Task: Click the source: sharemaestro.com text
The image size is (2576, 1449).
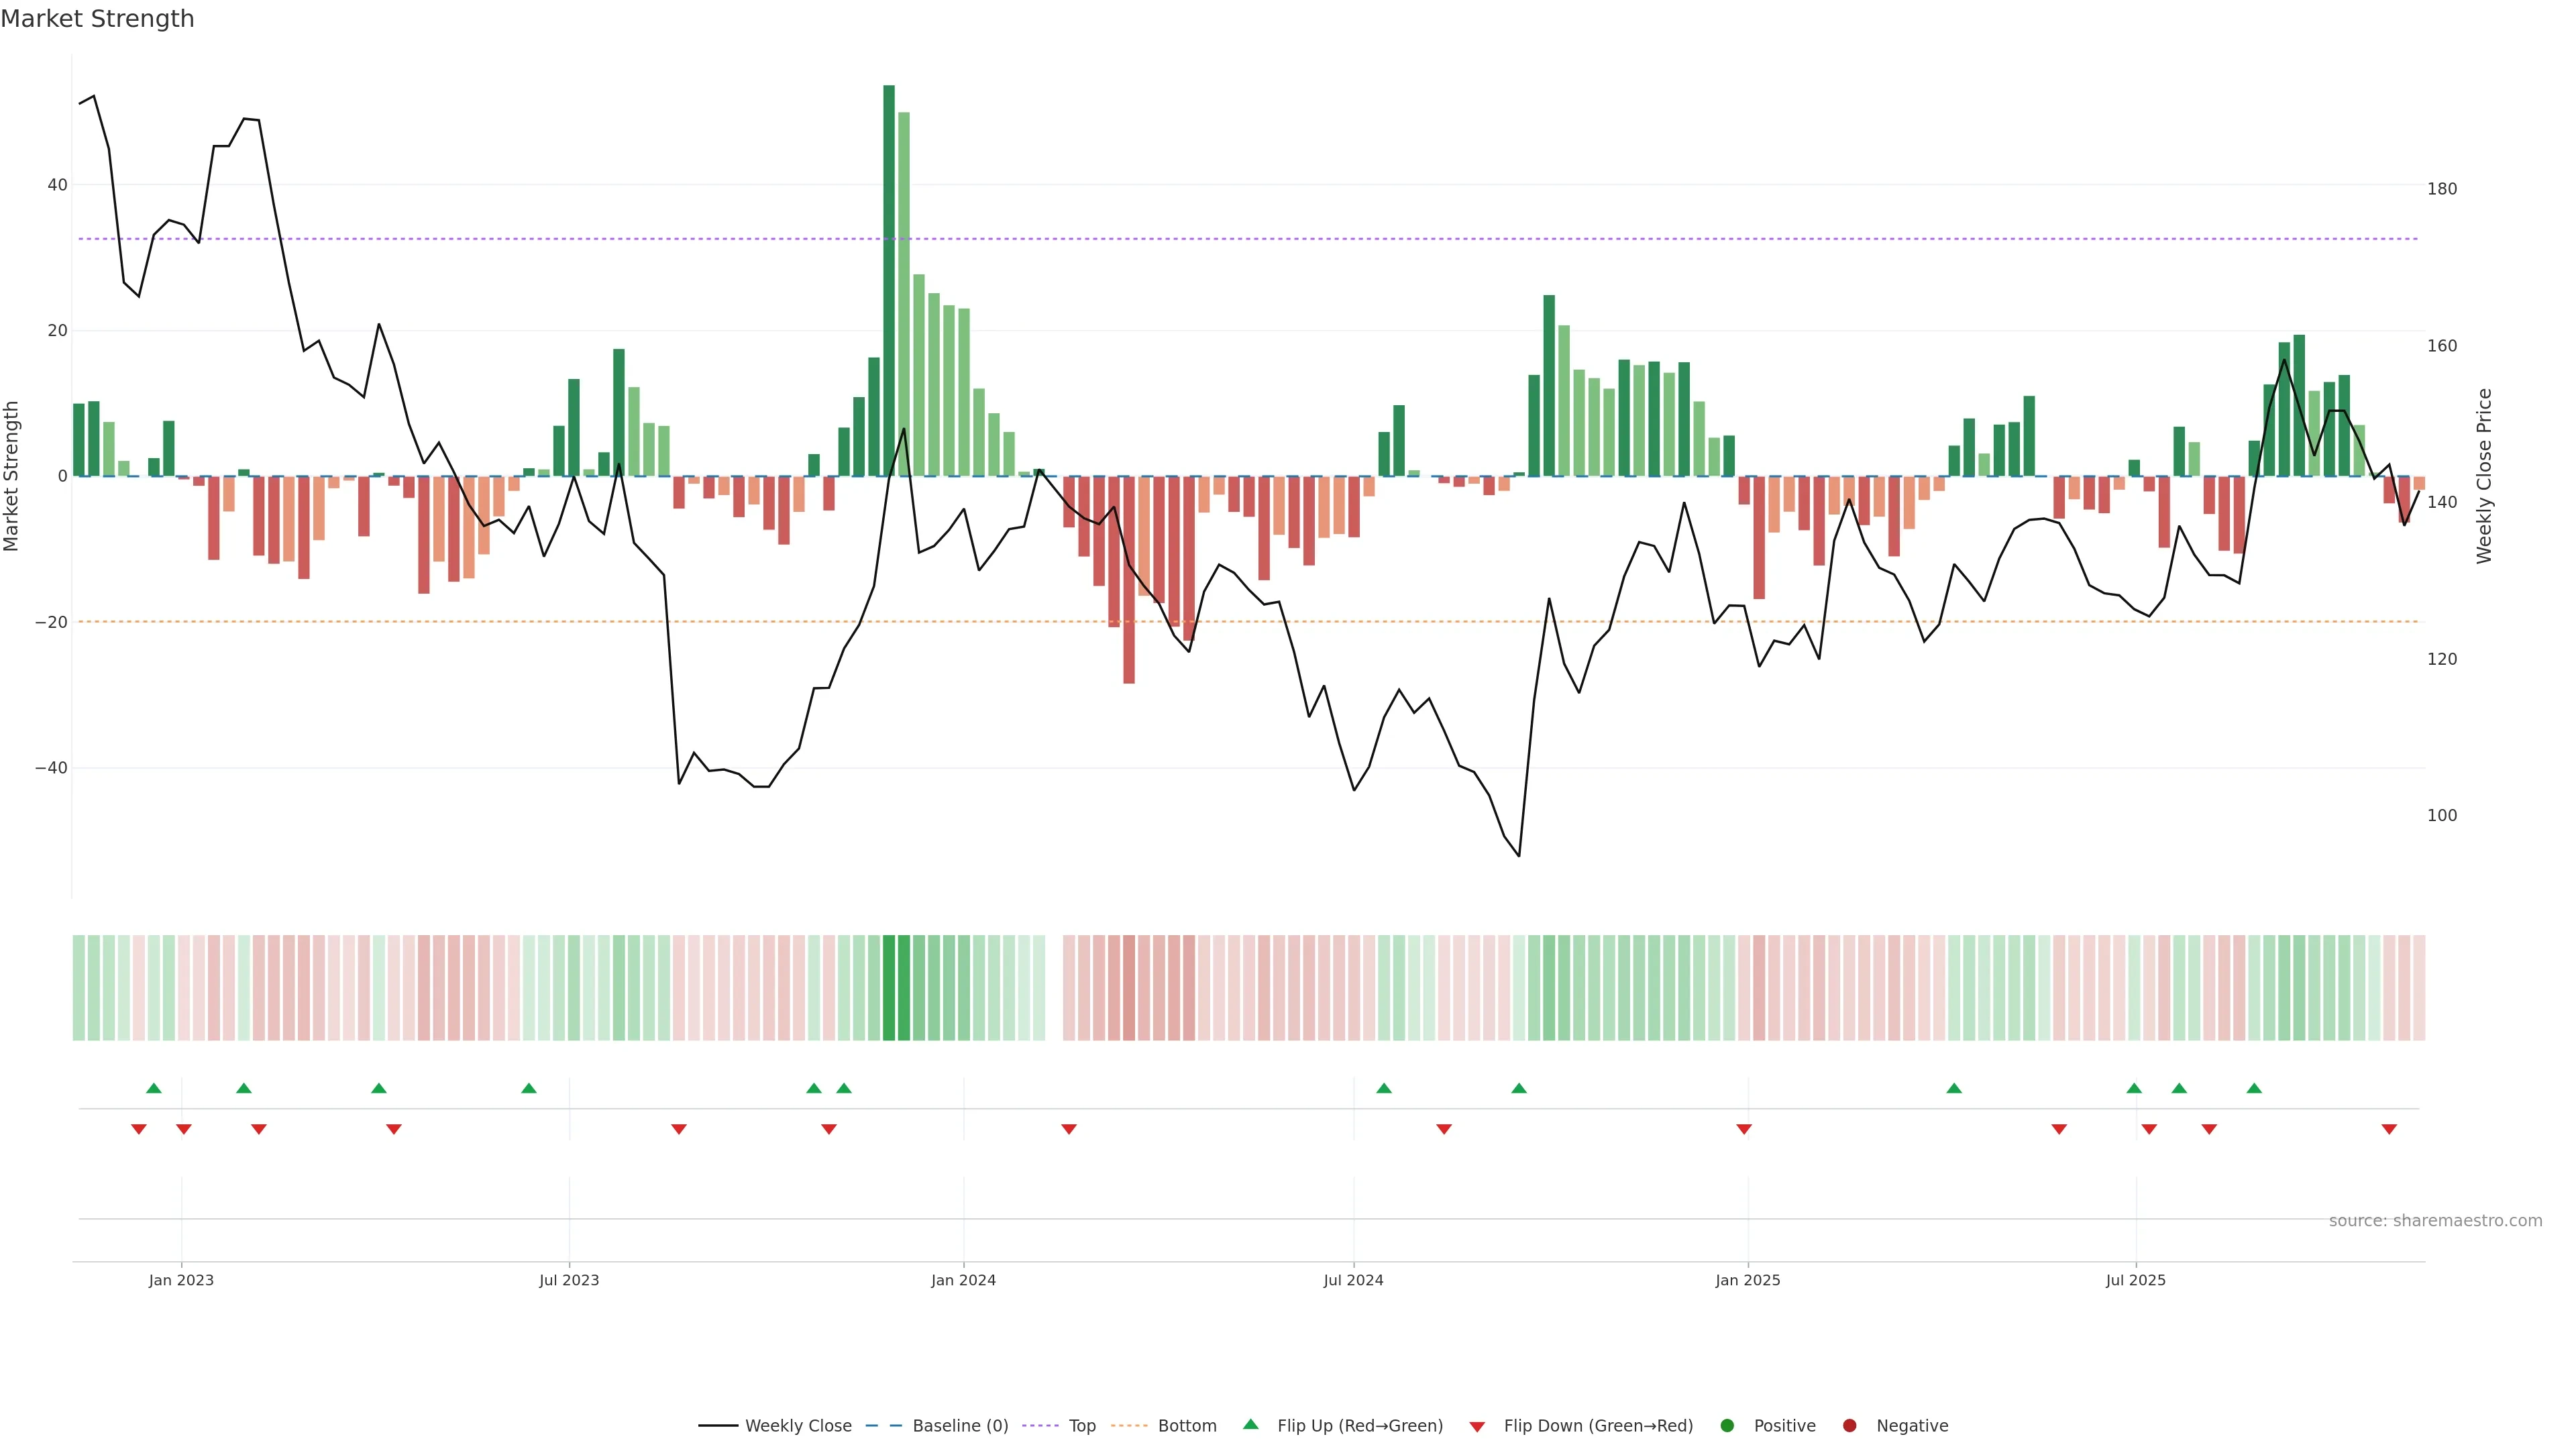Action: tap(2435, 1220)
